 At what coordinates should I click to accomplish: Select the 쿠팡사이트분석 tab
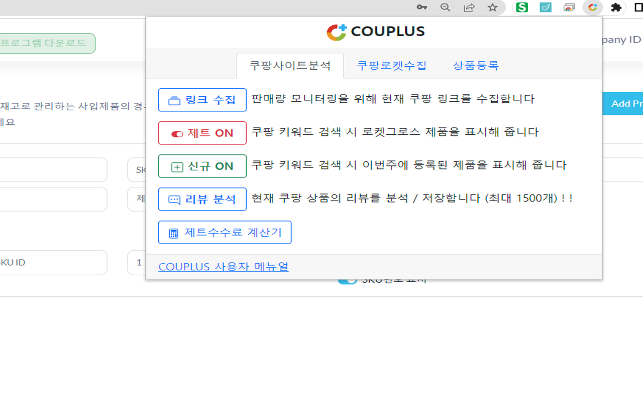coord(290,65)
